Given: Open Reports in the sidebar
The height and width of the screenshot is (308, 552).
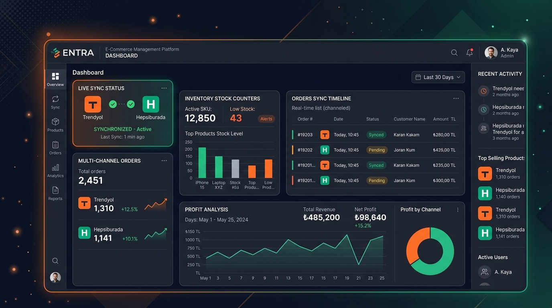Looking at the screenshot, I should click(x=55, y=193).
